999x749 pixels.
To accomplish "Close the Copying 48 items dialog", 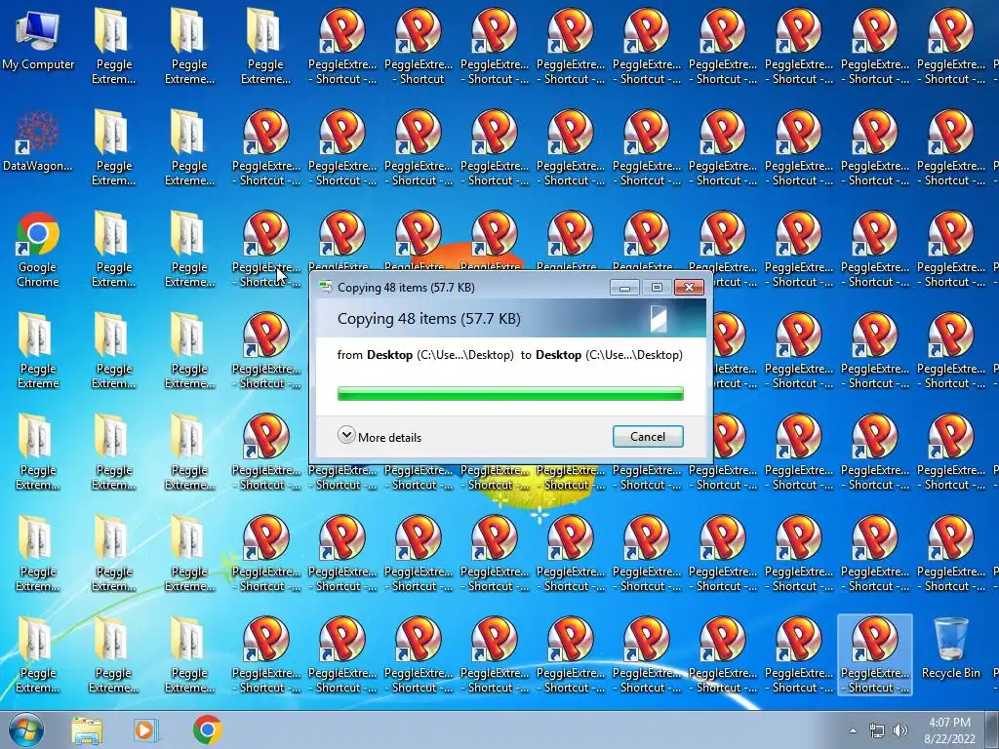I will (x=689, y=288).
